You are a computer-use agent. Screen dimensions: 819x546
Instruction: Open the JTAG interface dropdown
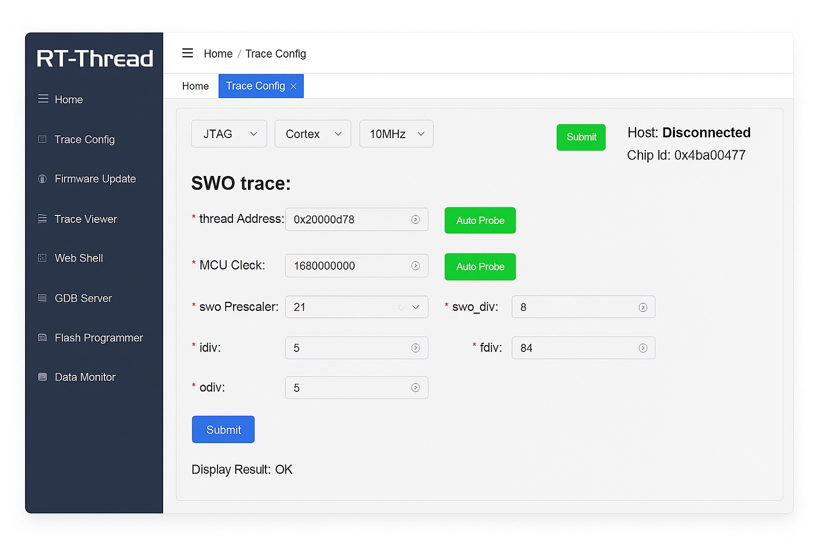pos(229,134)
